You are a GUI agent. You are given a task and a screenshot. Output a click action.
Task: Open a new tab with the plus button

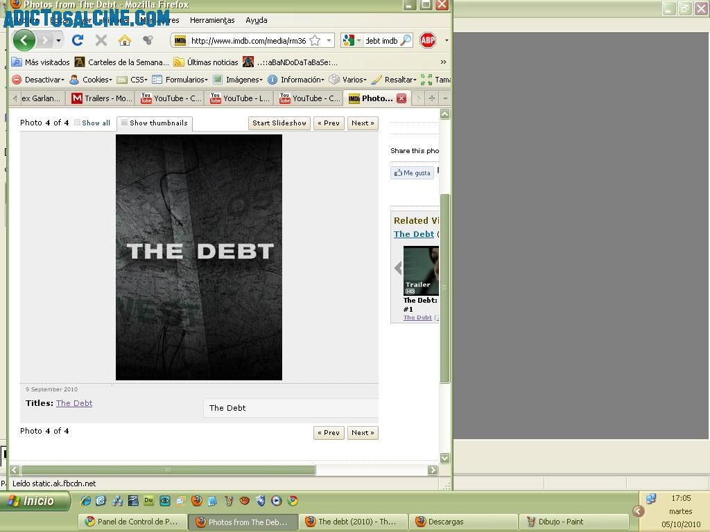pos(432,98)
